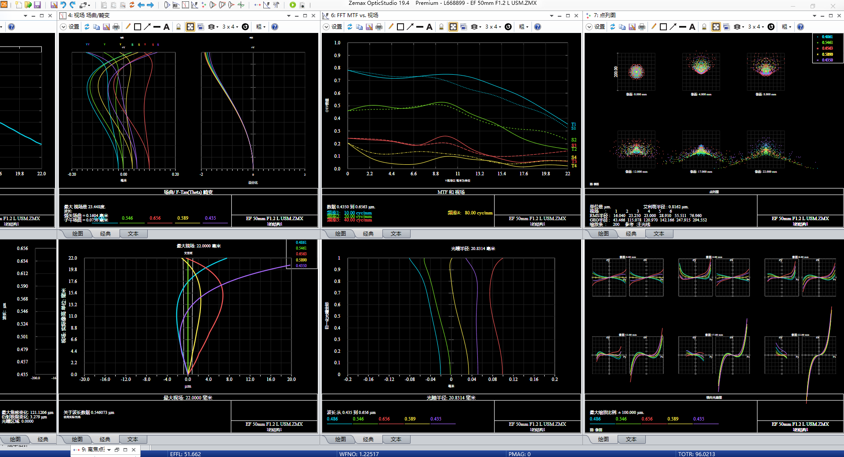
Task: Toggle active cursor in field curvature window
Action: point(190,27)
